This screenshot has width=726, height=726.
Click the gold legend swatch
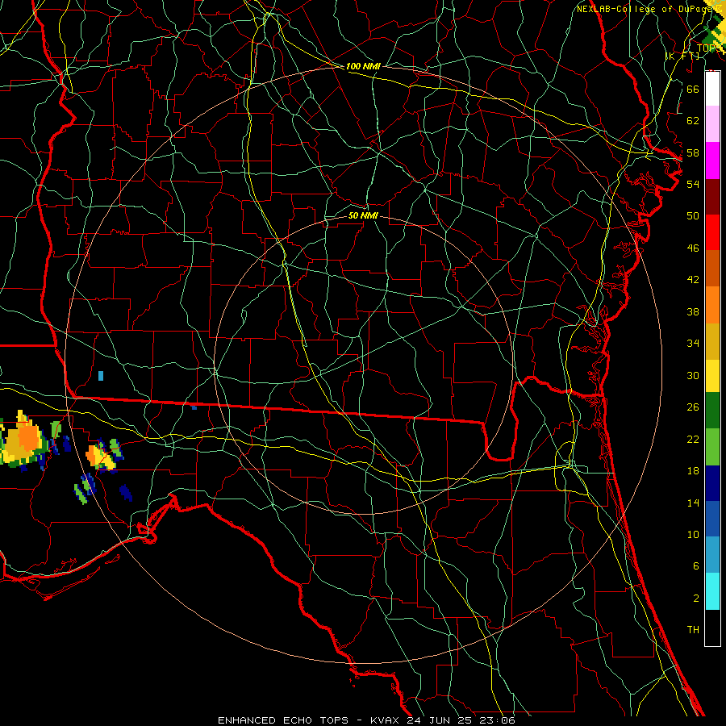click(712, 341)
